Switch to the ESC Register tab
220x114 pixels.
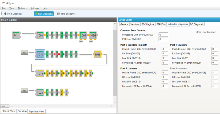[x=148, y=24]
